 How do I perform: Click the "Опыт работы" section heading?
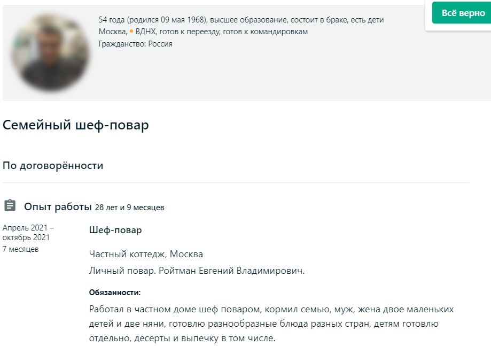point(58,206)
